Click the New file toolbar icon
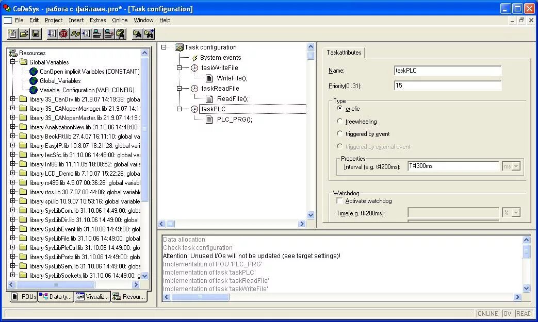The image size is (538, 322). point(13,33)
